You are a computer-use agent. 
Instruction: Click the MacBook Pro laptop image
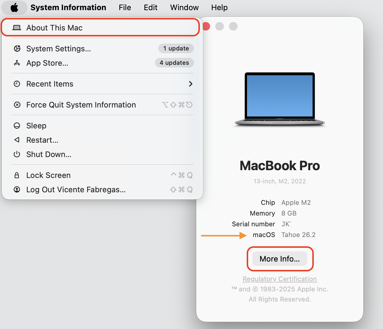(280, 99)
